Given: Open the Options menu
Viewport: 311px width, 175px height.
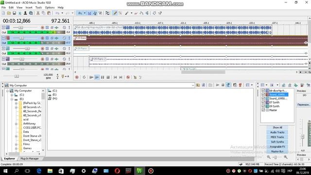Looking at the screenshot, I should pyautogui.click(x=50, y=8).
